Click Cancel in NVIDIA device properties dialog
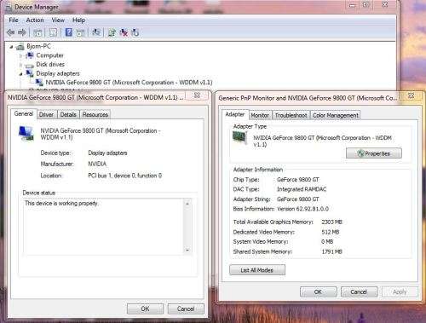 click(x=186, y=309)
